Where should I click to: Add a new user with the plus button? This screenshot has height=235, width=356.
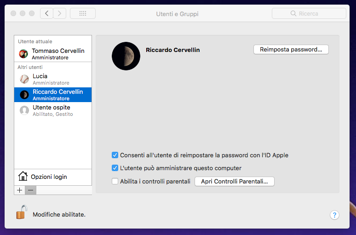coord(20,190)
